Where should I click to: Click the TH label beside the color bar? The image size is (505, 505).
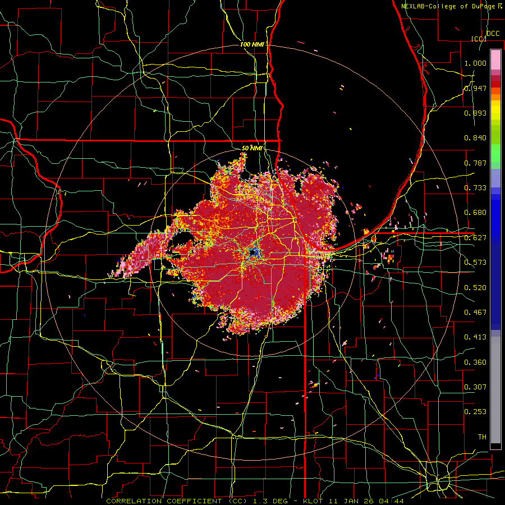pyautogui.click(x=482, y=437)
